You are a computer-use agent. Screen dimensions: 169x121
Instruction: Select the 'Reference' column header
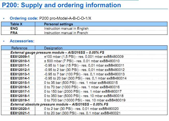(19, 48)
